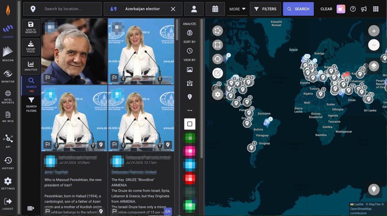Click the EN language badge on post

coord(168,211)
